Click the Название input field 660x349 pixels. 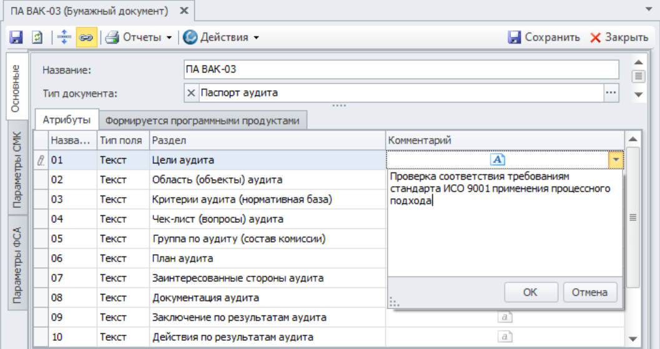click(x=401, y=69)
